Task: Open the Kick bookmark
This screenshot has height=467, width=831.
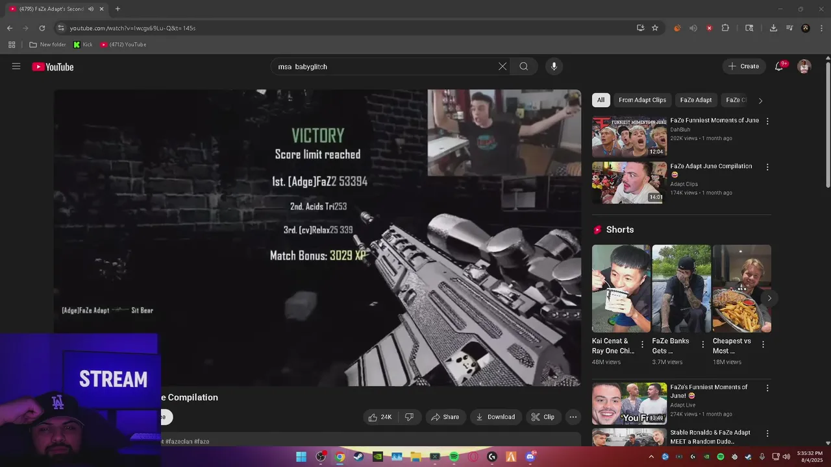Action: (82, 45)
